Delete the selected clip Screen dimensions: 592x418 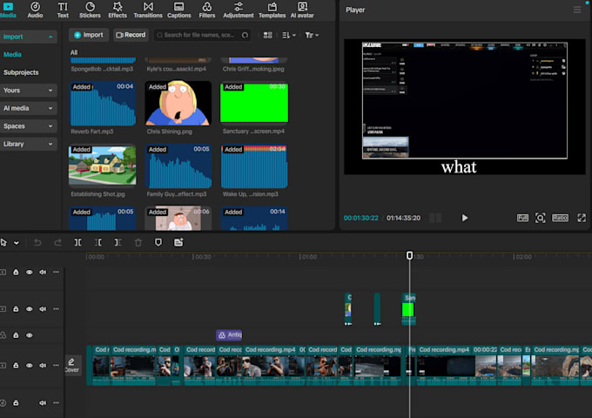138,242
